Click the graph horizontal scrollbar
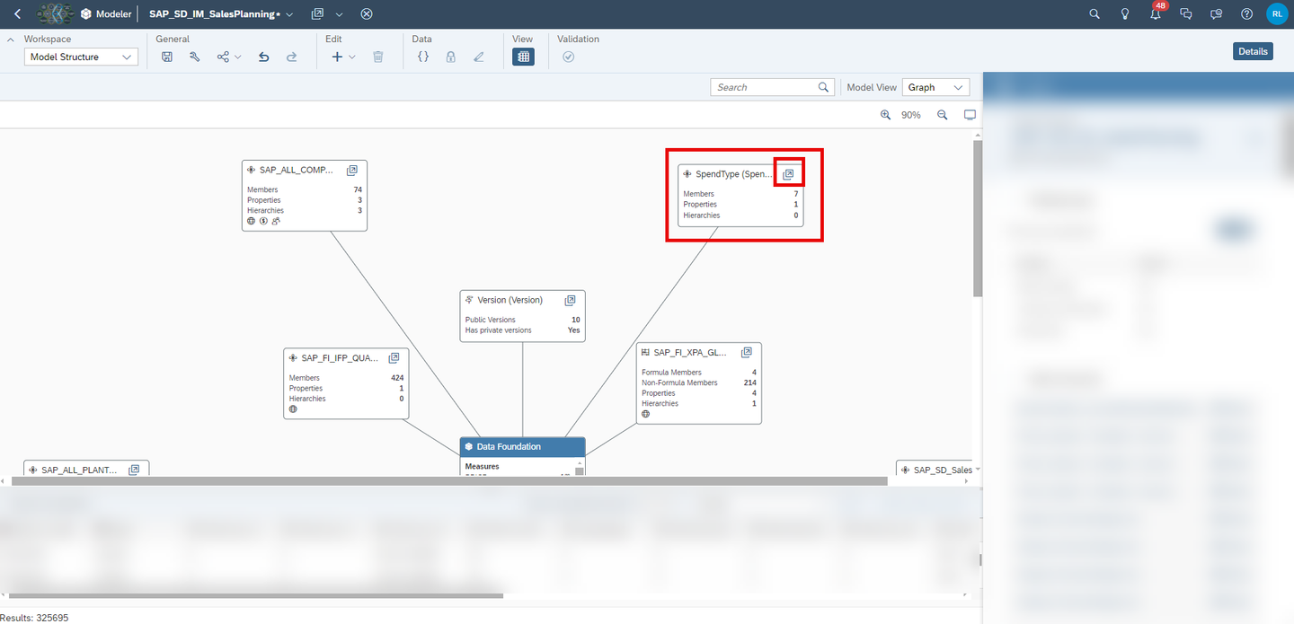Screen dimensions: 1294x624 point(448,482)
